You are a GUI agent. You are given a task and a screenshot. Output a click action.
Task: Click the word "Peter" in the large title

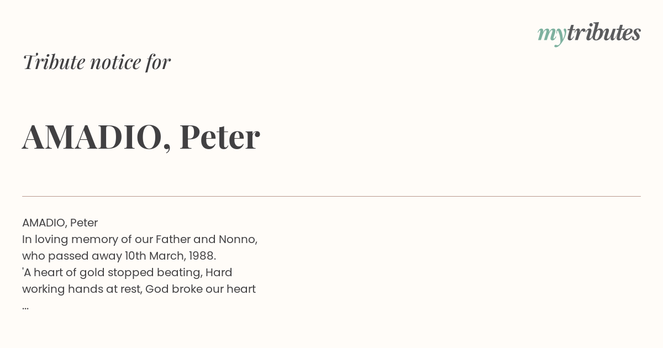pyautogui.click(x=219, y=136)
